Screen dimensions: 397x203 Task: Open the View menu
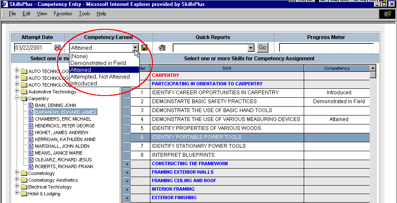tap(42, 14)
